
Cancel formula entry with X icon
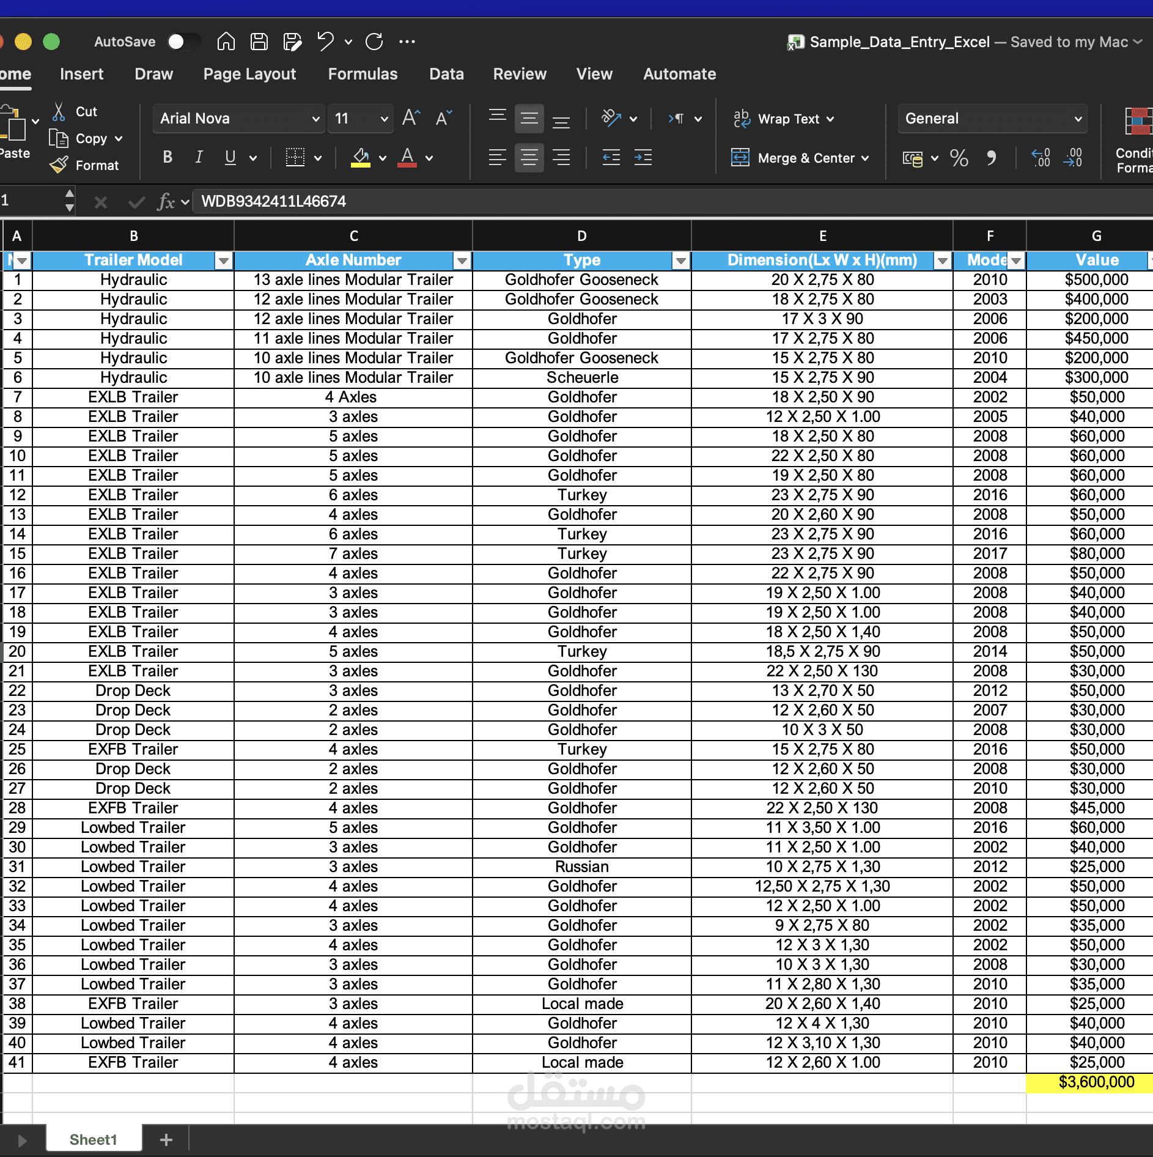click(x=101, y=201)
